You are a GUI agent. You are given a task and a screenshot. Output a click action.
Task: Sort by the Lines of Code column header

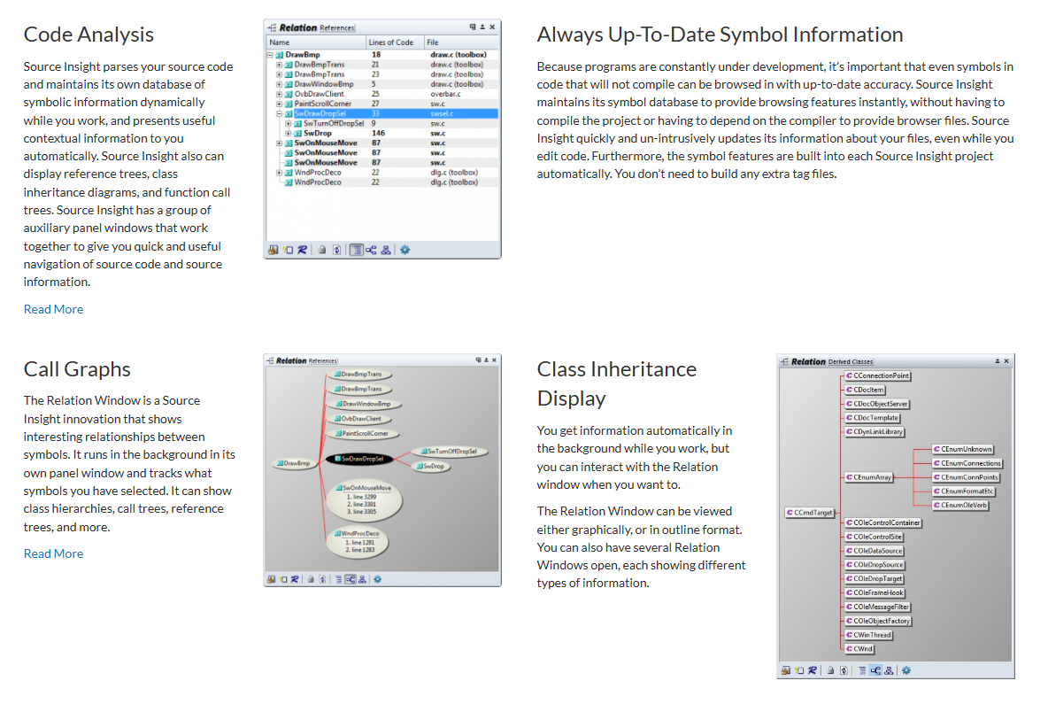tap(395, 43)
